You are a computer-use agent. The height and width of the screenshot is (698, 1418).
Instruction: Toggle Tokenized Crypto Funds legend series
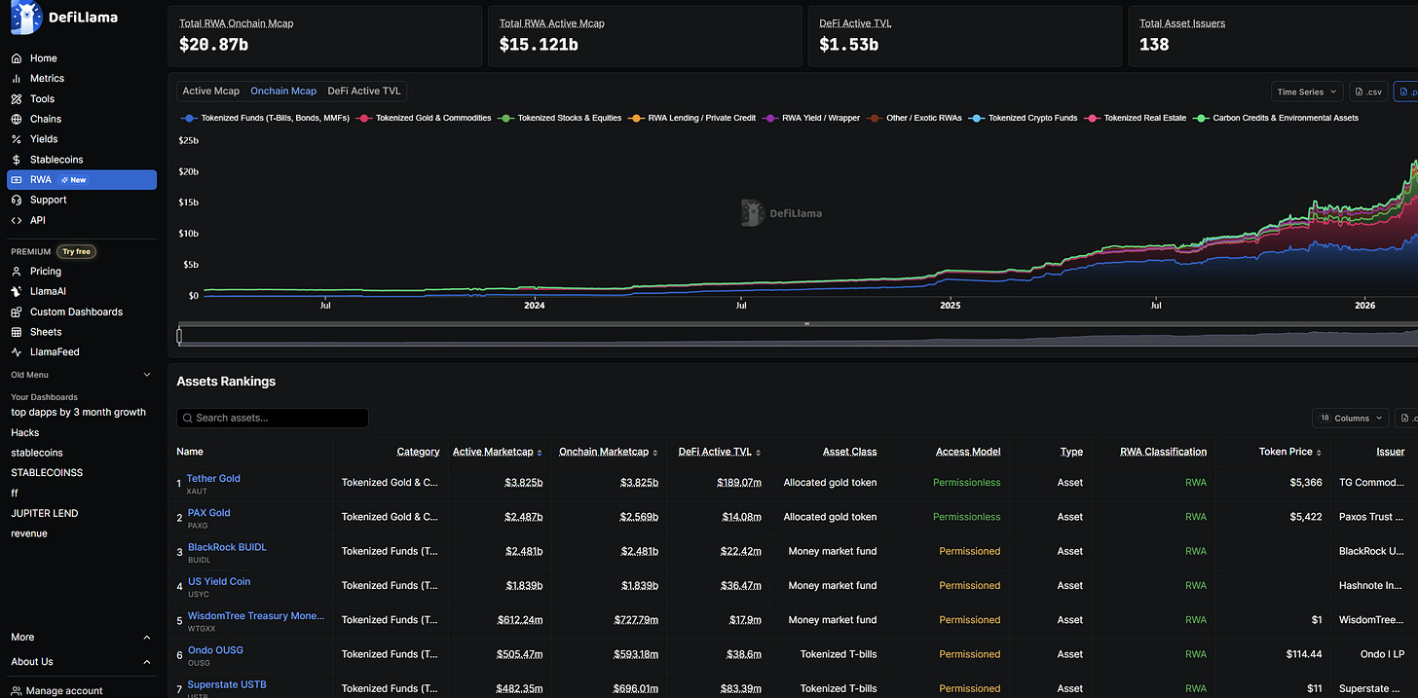point(1023,118)
